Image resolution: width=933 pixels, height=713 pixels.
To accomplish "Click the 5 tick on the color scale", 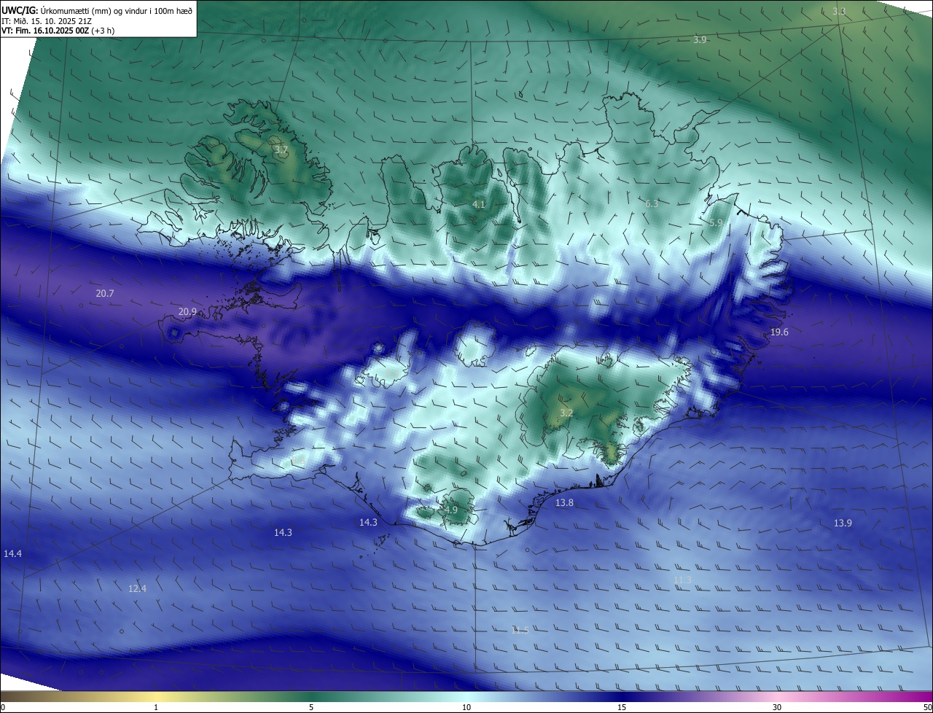I will point(311,707).
